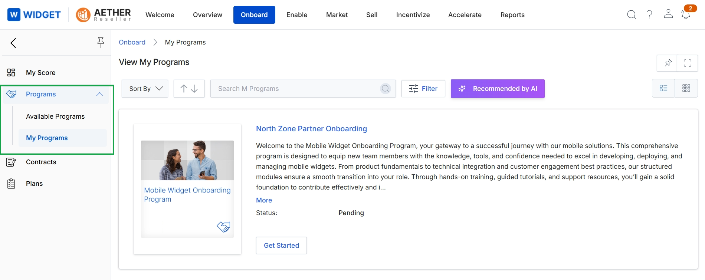
Task: Click the Get Started button
Action: pos(281,246)
